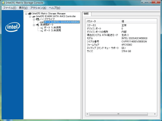Minimize the Matrix Storage Console window
The image size is (162, 121).
click(144, 2)
